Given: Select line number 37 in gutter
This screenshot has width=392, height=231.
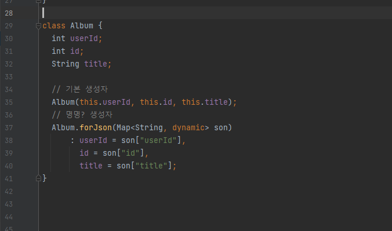Looking at the screenshot, I should click(9, 128).
